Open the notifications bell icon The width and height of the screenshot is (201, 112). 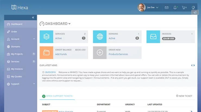(x=175, y=8)
